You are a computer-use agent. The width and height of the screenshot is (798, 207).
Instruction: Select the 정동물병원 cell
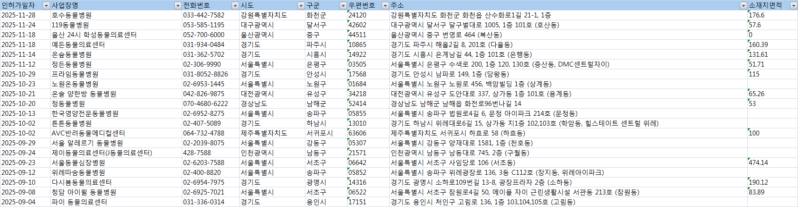click(x=116, y=104)
